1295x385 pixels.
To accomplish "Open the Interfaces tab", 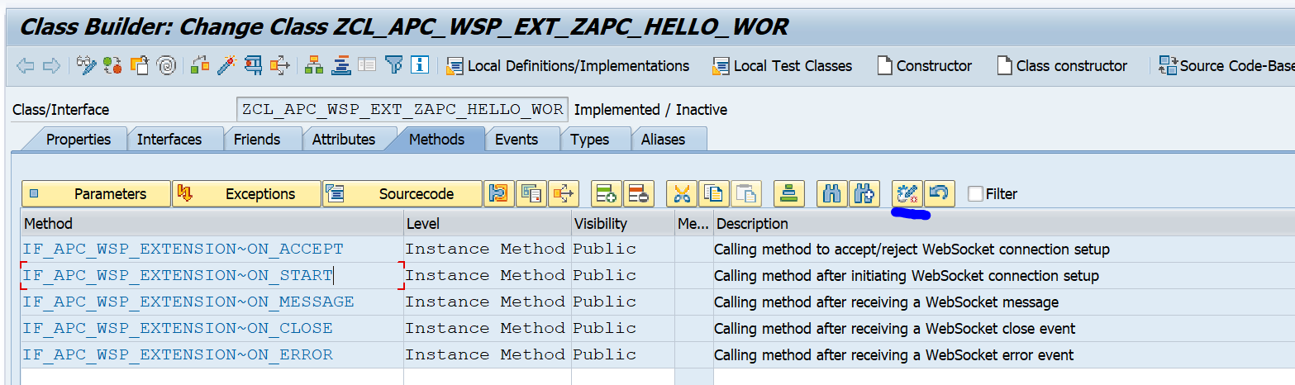I will (x=169, y=140).
